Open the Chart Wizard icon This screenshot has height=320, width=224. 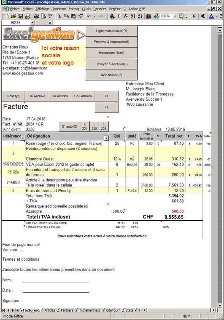149,16
